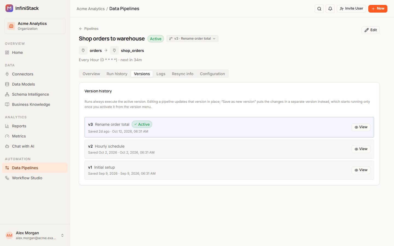Open Chat with AI
The image size is (394, 246).
(x=35, y=146)
